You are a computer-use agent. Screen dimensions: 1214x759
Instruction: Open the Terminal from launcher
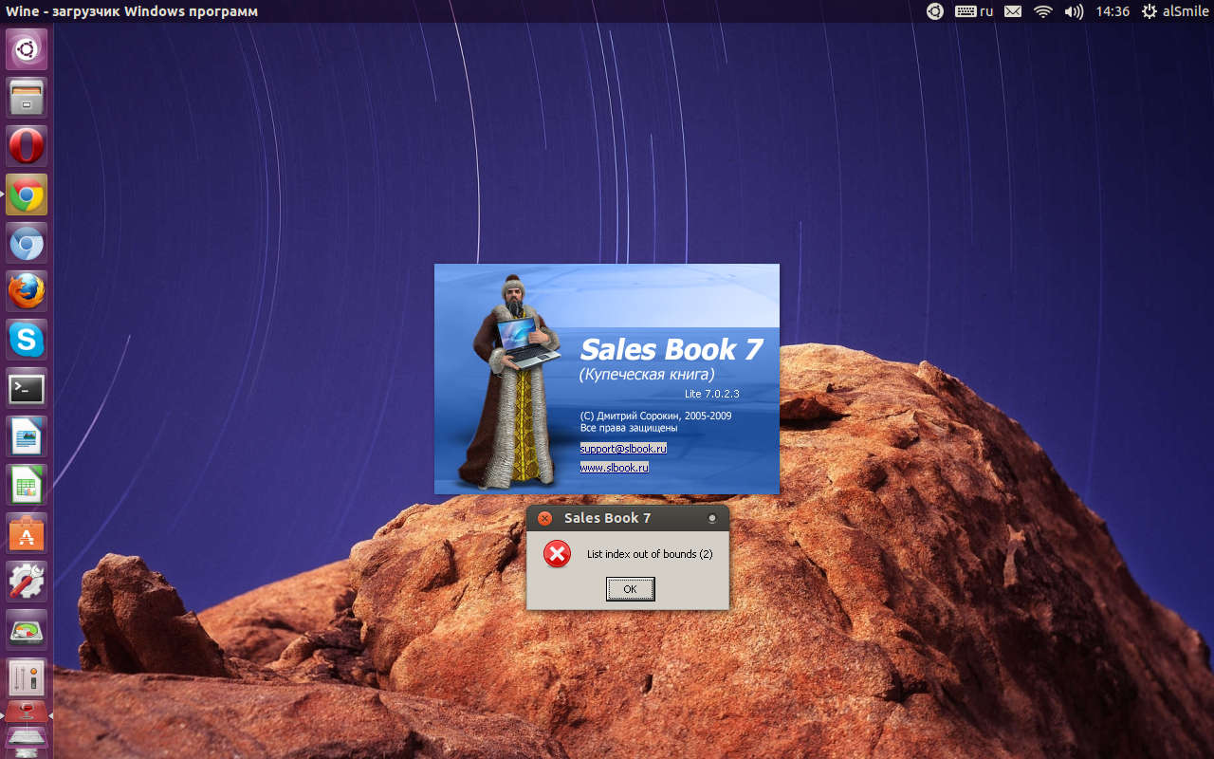click(x=27, y=388)
